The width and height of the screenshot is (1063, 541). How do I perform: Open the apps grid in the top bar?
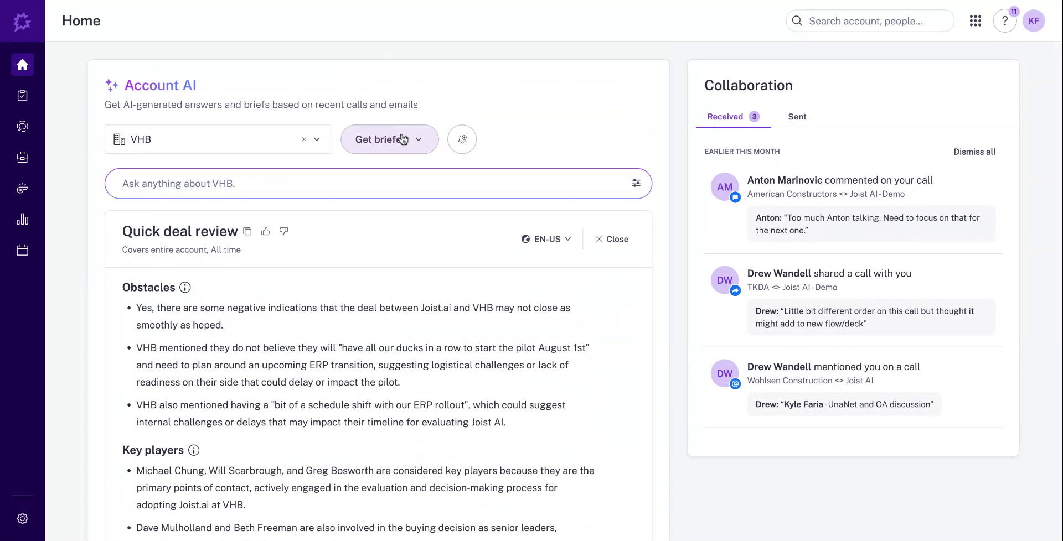976,20
